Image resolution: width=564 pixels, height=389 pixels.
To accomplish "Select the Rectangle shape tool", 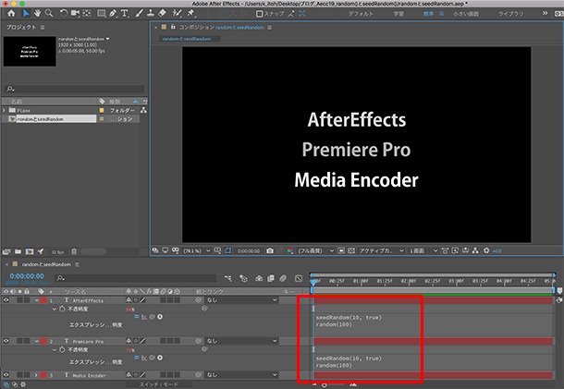I will coord(102,13).
